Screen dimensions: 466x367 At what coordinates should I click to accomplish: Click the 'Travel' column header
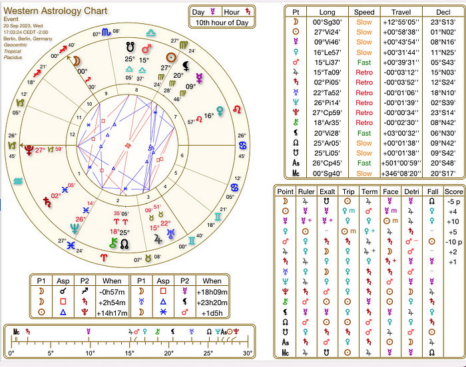pyautogui.click(x=401, y=12)
